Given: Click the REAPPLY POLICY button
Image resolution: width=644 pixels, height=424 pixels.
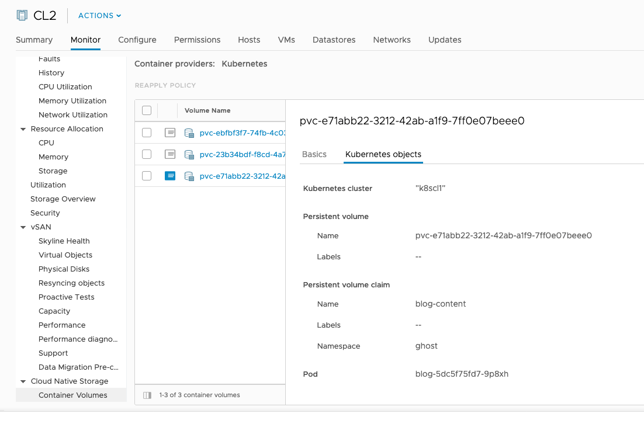Looking at the screenshot, I should pyautogui.click(x=165, y=85).
